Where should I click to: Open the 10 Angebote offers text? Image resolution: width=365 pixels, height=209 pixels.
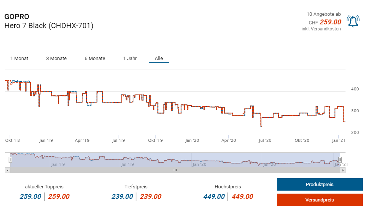coord(323,14)
